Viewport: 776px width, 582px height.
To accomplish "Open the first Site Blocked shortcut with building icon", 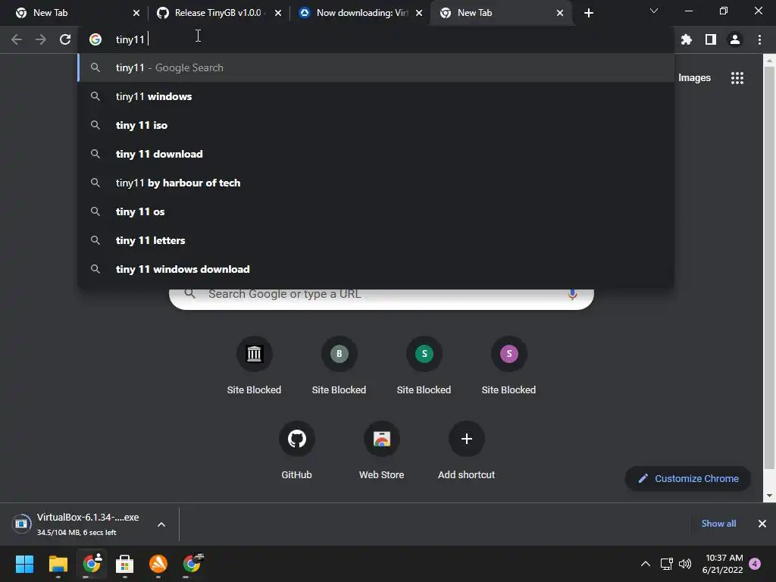I will point(254,354).
